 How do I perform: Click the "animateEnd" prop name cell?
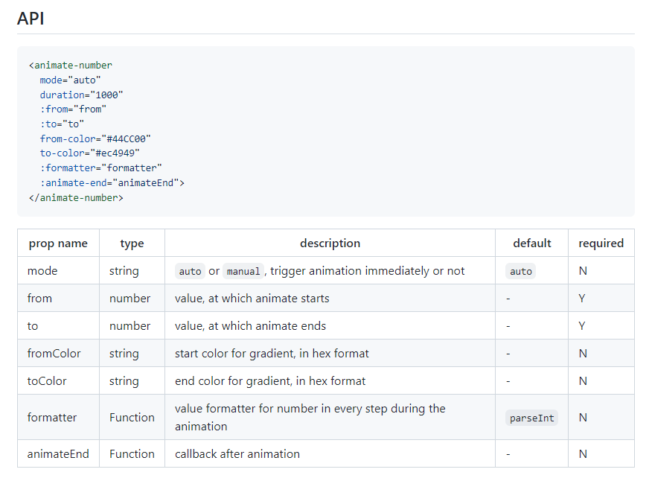(x=58, y=454)
